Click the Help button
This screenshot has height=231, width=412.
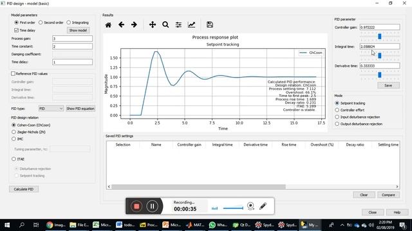[x=397, y=212]
